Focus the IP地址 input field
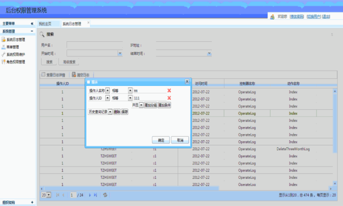This screenshot has width=343, height=206. (184, 45)
